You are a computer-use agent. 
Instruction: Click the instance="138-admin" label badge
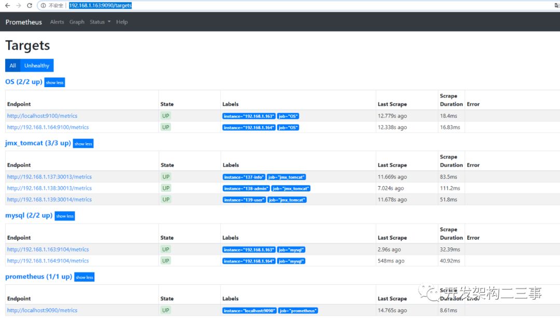point(246,189)
